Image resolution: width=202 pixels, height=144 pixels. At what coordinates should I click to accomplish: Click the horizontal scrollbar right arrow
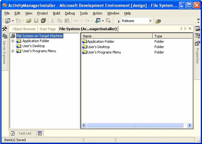(x=189, y=125)
